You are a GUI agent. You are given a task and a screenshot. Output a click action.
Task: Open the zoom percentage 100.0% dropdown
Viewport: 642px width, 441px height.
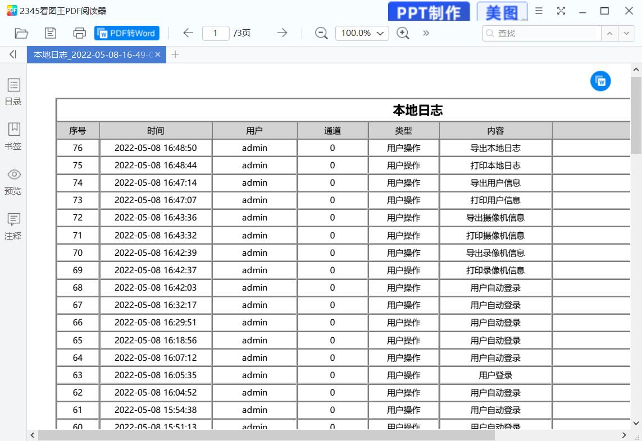coord(362,33)
